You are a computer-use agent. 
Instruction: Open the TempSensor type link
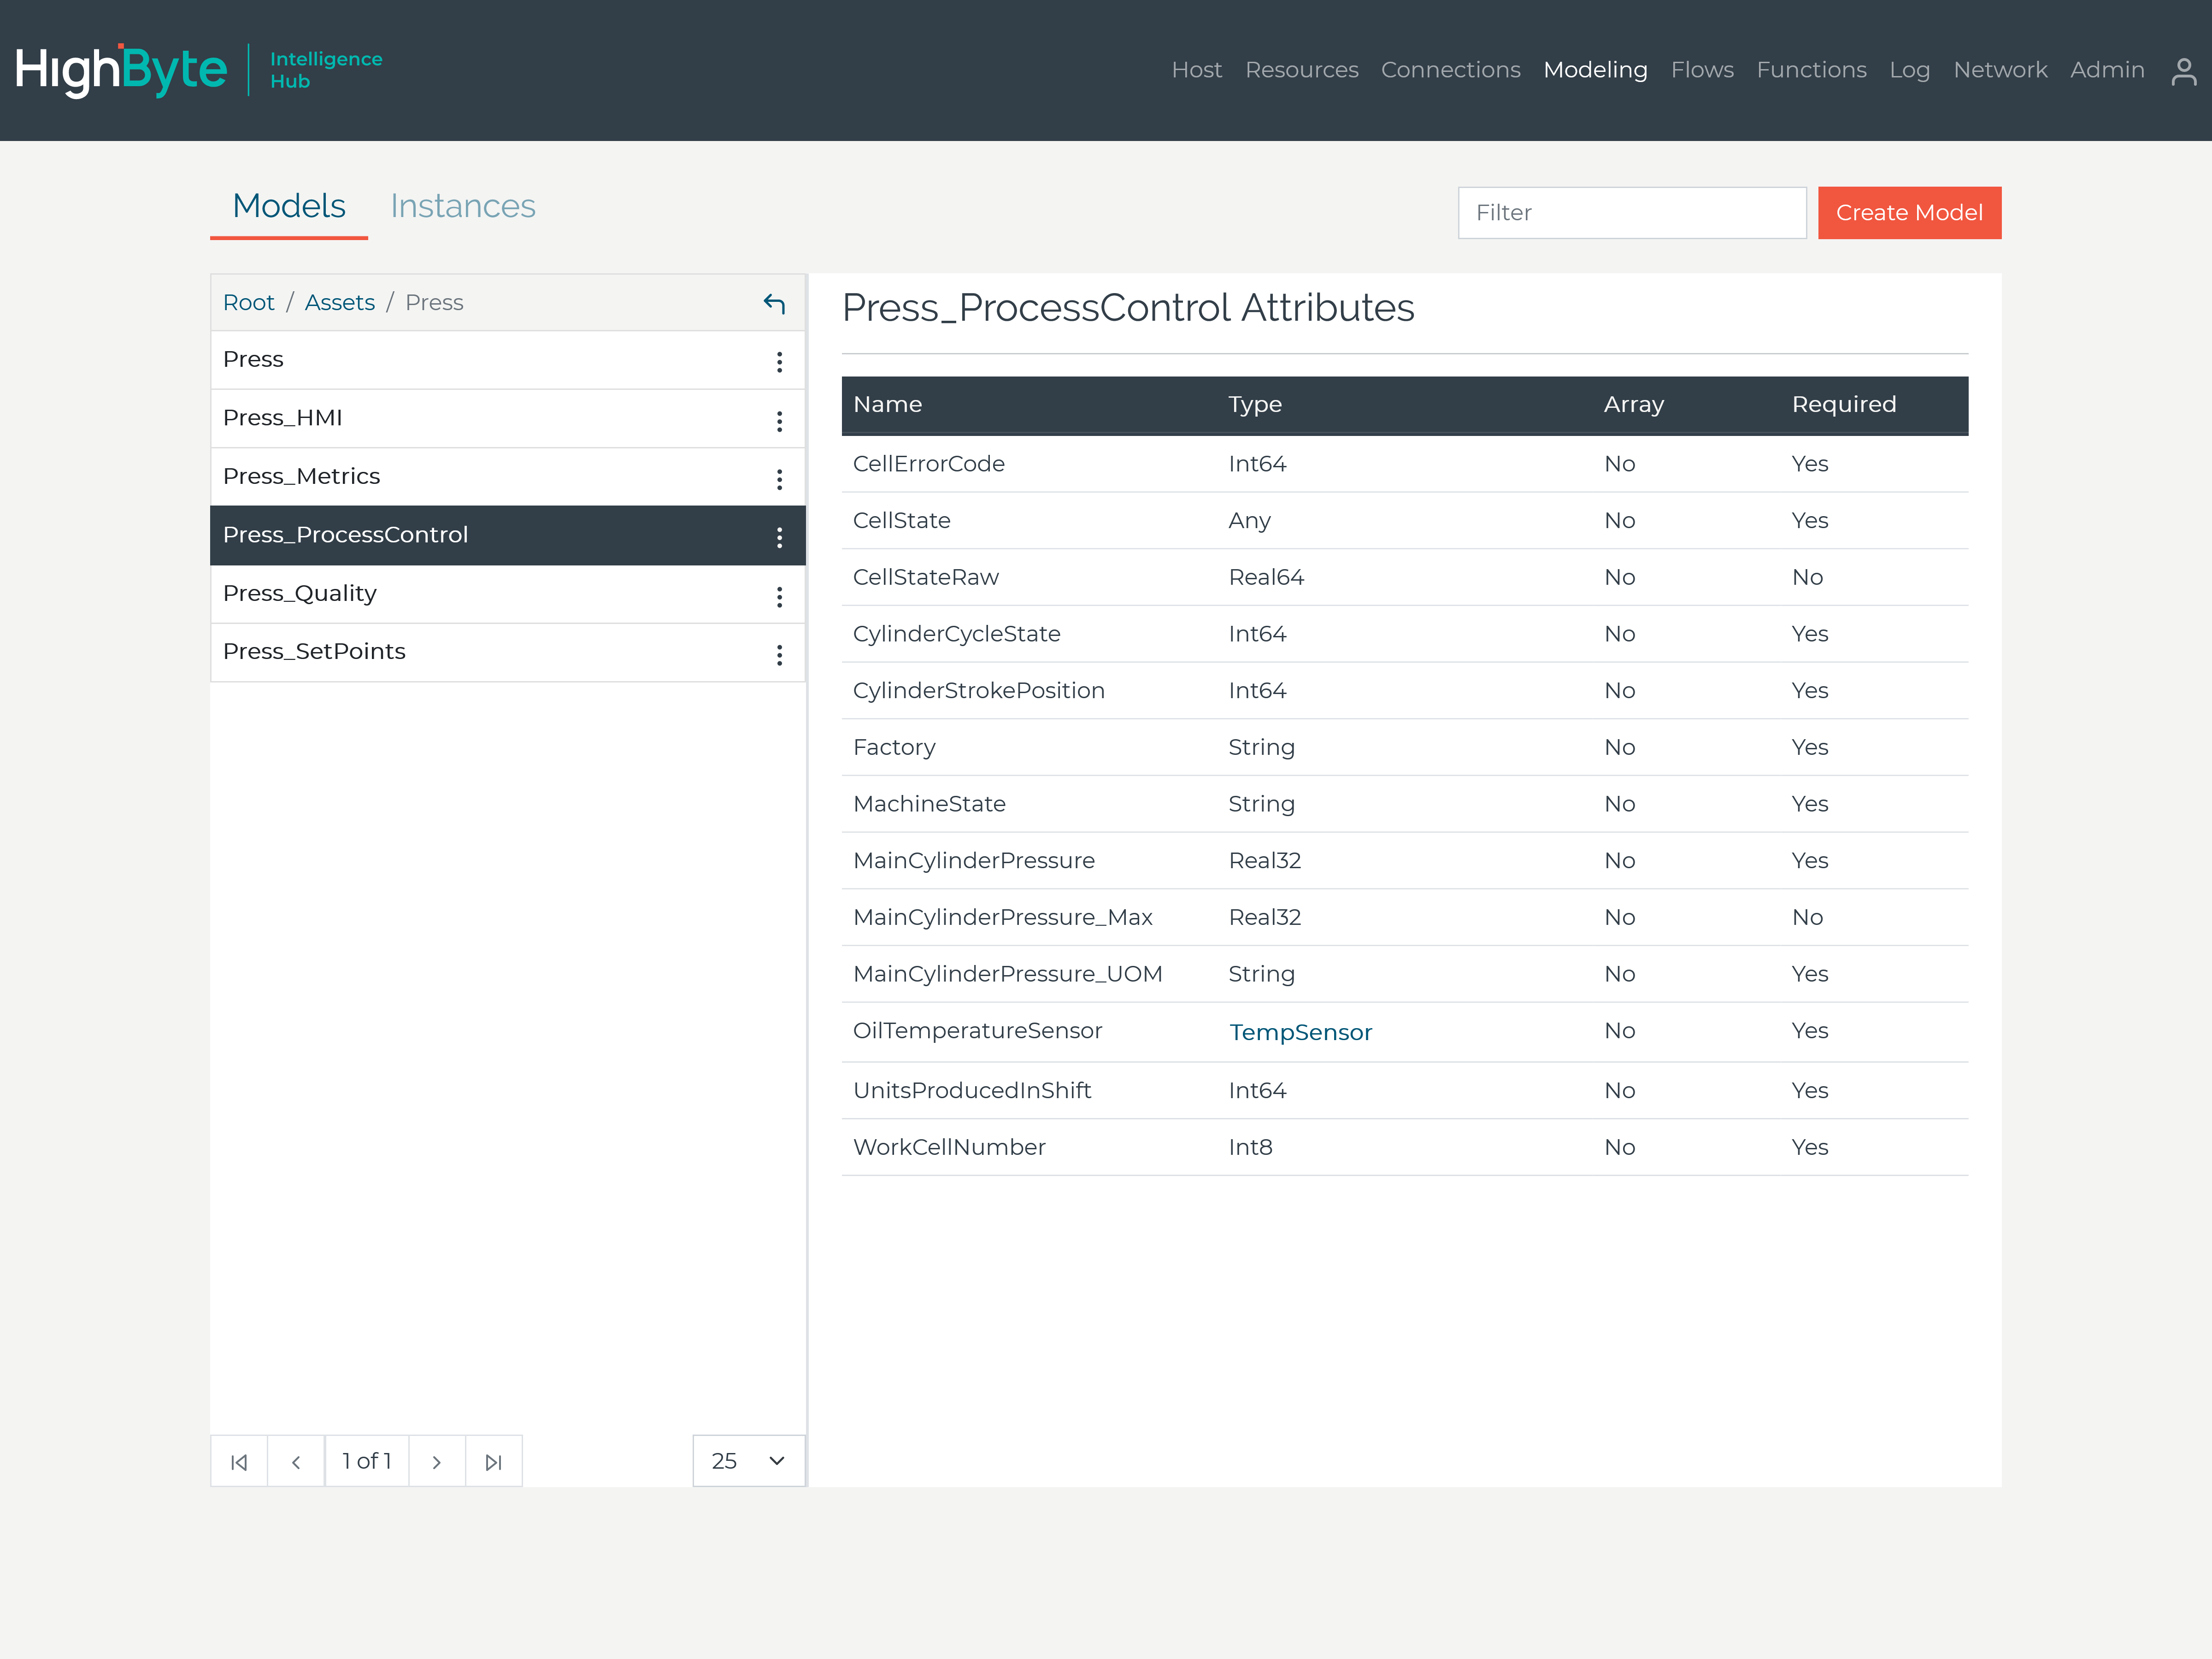pyautogui.click(x=1300, y=1032)
